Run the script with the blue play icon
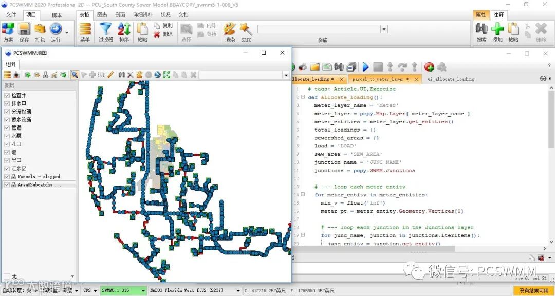 coord(365,67)
